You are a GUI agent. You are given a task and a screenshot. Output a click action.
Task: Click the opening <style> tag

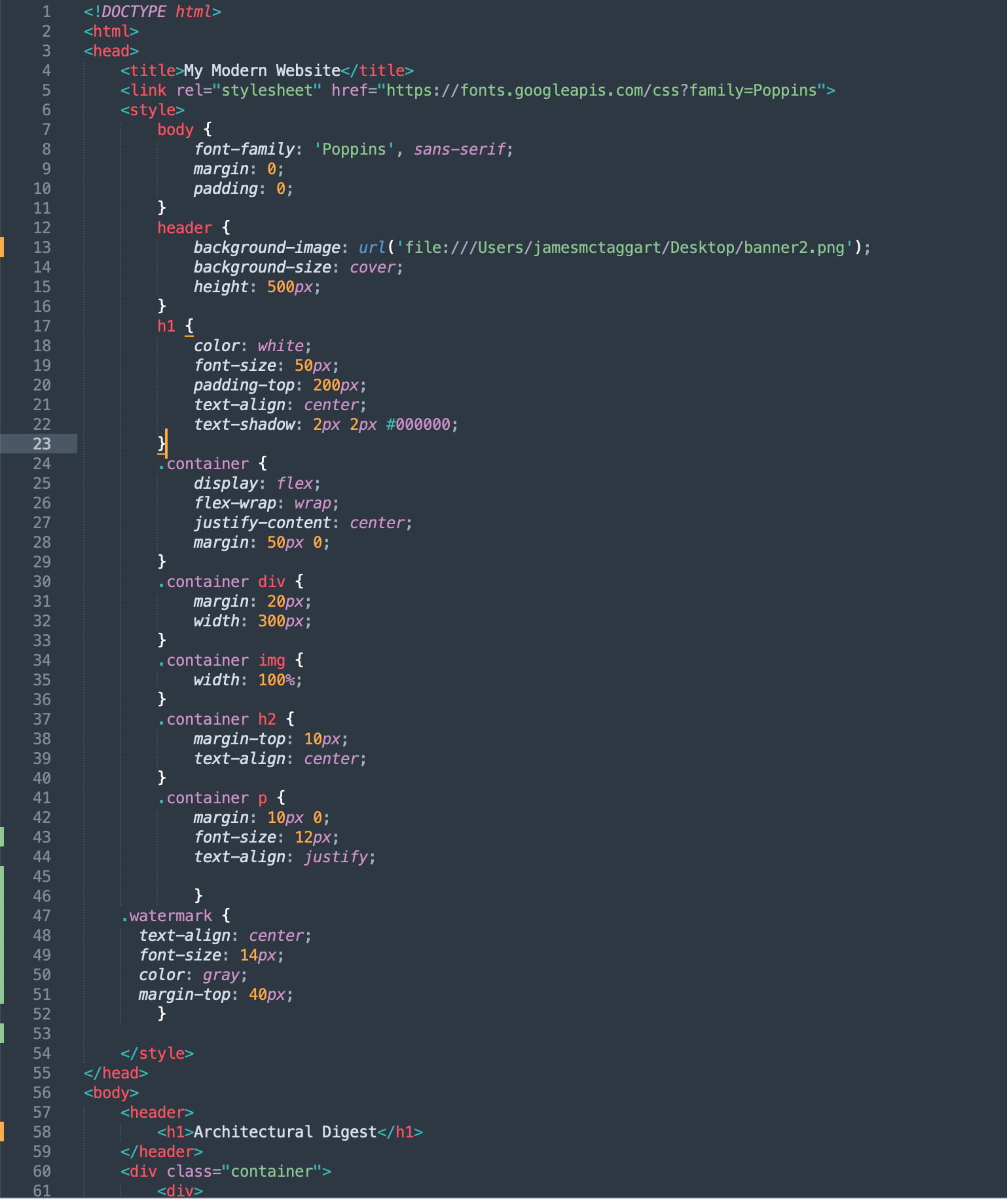[153, 109]
